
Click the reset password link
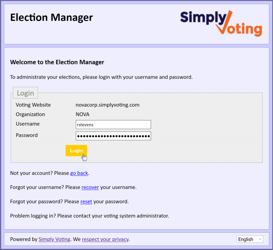86,201
